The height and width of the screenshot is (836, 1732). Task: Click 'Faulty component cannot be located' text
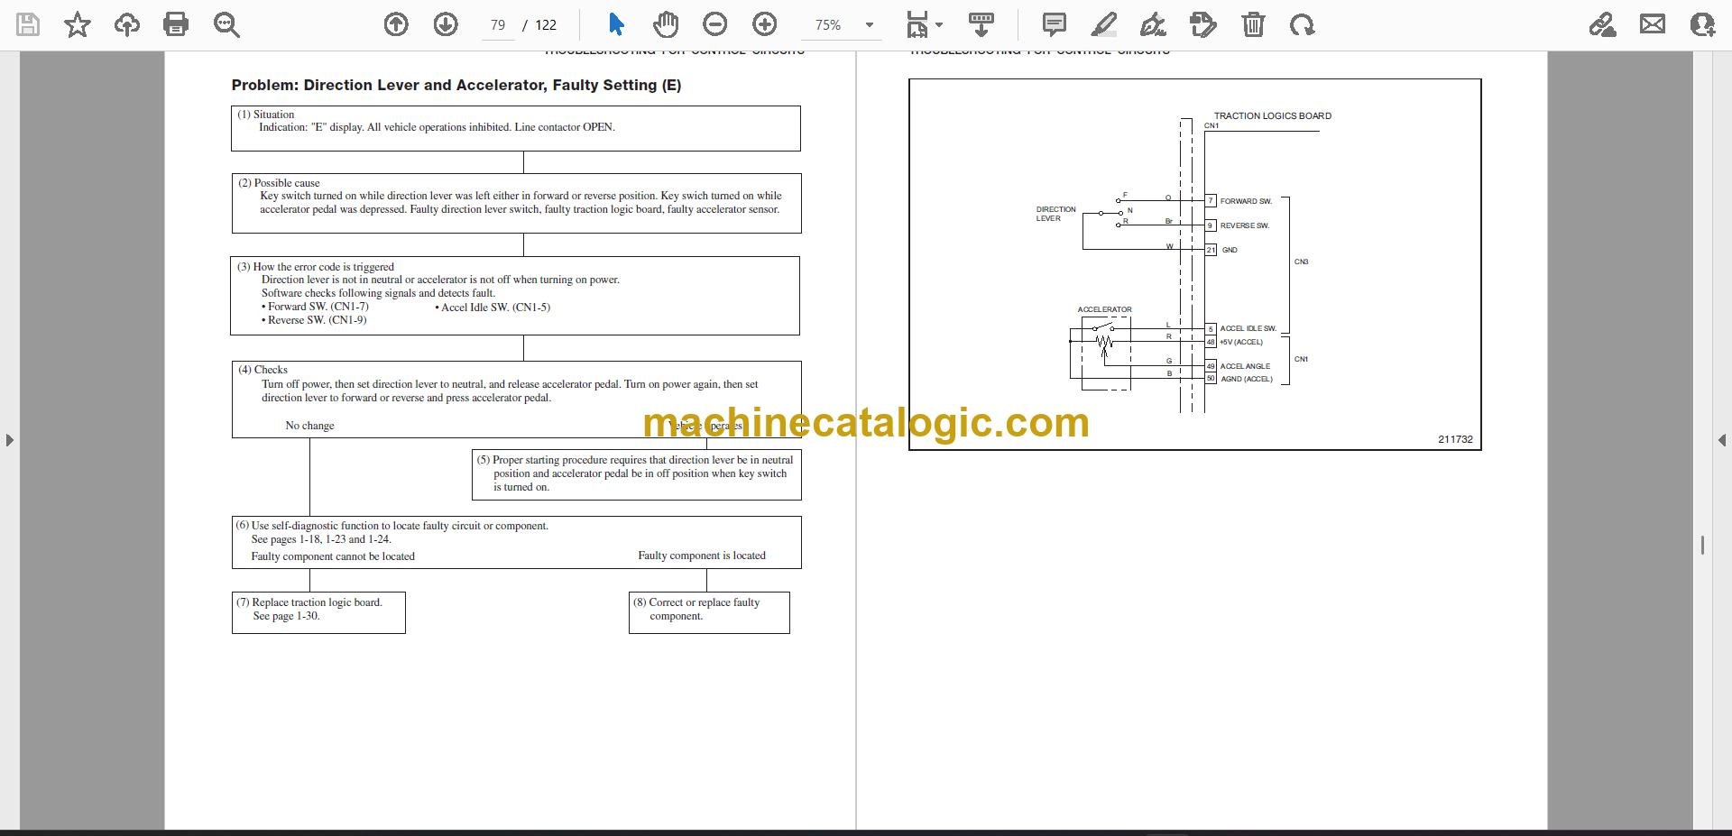[x=333, y=556]
